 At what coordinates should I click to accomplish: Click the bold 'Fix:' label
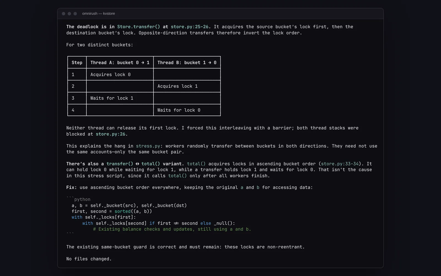click(72, 187)
